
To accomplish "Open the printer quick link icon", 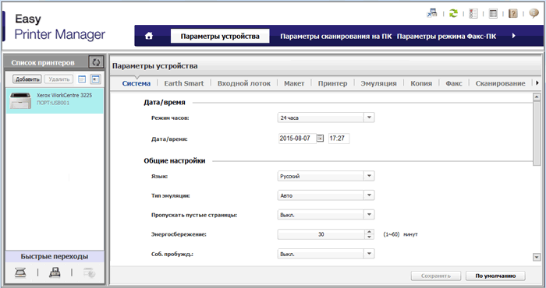I will pyautogui.click(x=55, y=272).
